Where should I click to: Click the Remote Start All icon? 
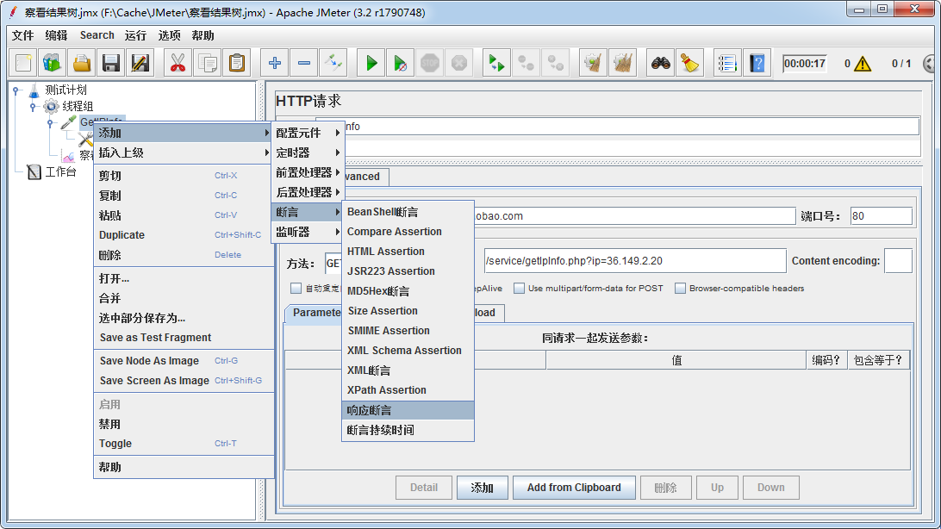pyautogui.click(x=496, y=63)
